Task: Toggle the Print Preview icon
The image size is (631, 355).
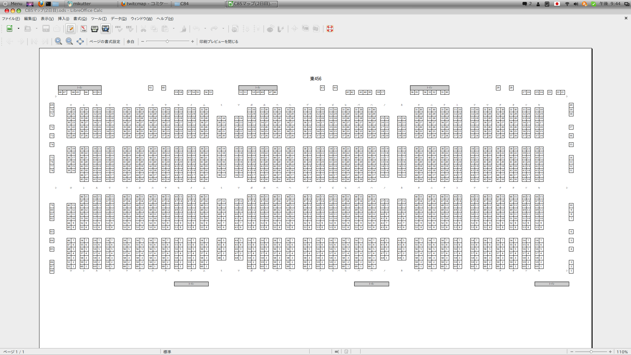Action: (x=105, y=29)
